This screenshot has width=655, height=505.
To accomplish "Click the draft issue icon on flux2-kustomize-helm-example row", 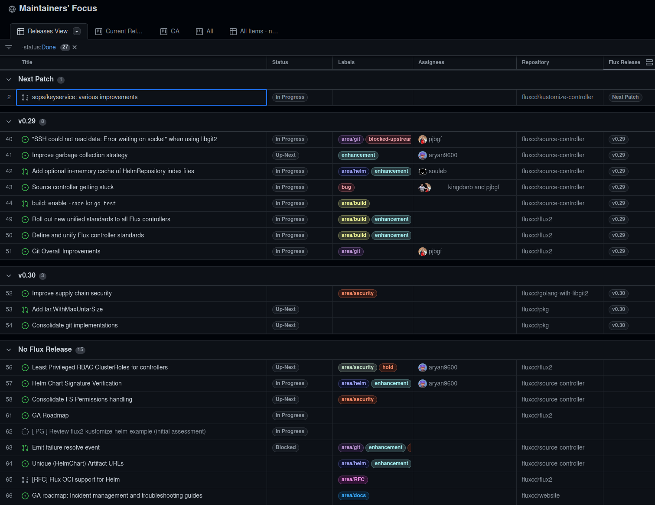I will point(25,431).
